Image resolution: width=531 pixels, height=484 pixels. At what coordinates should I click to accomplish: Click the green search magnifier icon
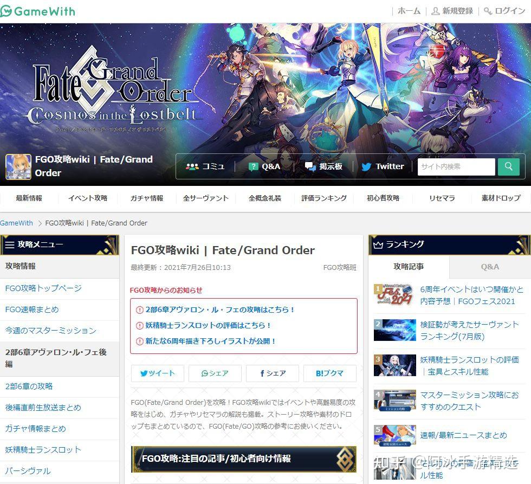(508, 166)
